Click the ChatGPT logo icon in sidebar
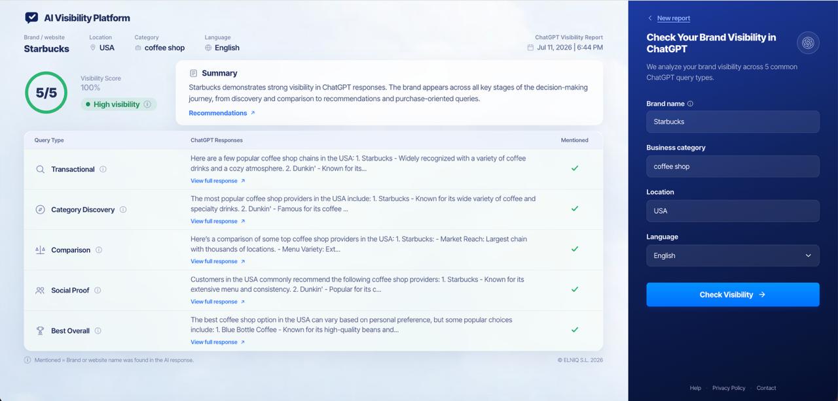The image size is (838, 401). point(808,43)
